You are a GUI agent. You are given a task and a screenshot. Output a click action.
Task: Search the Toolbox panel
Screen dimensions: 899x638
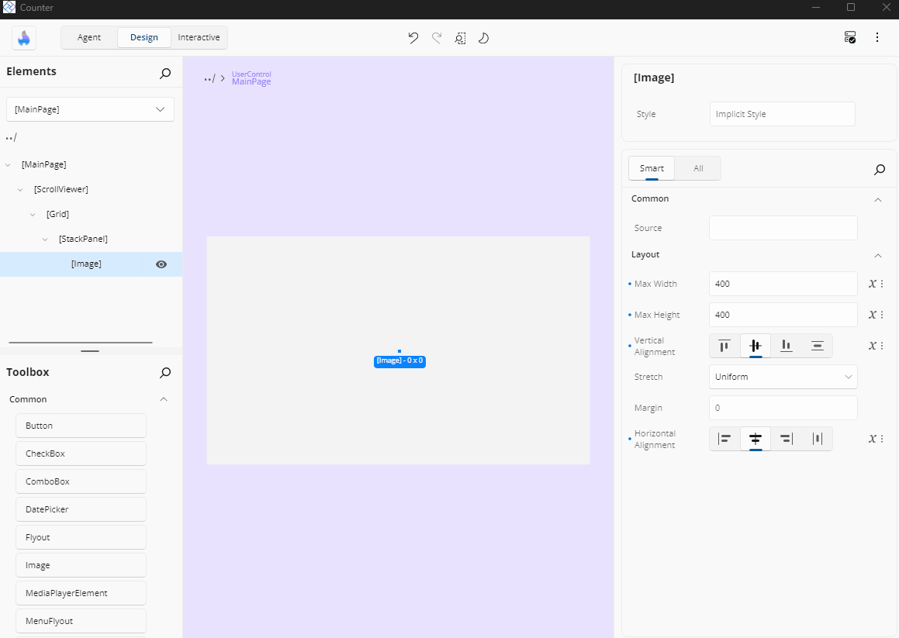(x=165, y=373)
